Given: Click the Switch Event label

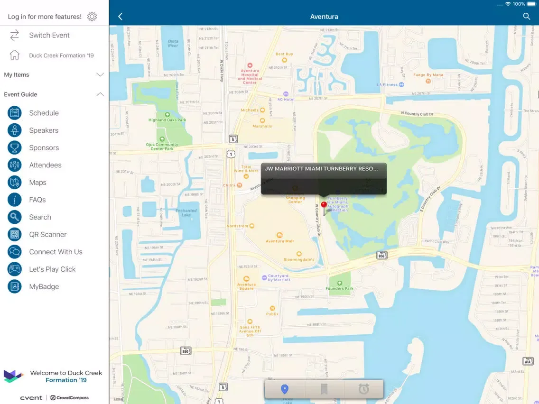Looking at the screenshot, I should (x=49, y=35).
